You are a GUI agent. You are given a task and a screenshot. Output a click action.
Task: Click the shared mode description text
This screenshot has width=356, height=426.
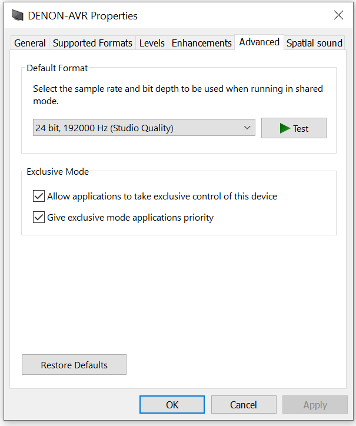point(178,95)
